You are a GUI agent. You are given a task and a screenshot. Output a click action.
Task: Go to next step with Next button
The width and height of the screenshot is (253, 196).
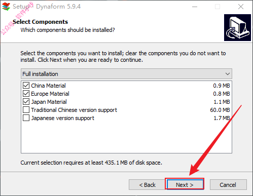click(185, 185)
